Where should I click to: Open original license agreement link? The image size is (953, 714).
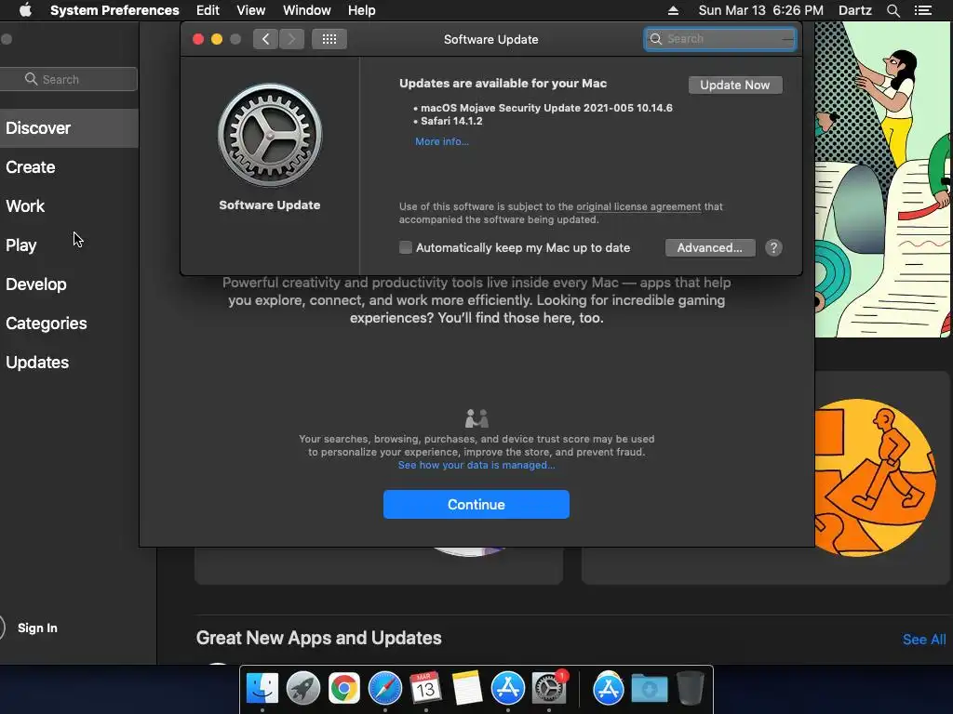[x=638, y=206]
